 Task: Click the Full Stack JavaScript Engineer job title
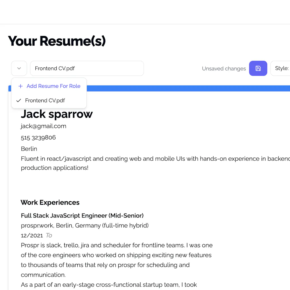click(82, 216)
